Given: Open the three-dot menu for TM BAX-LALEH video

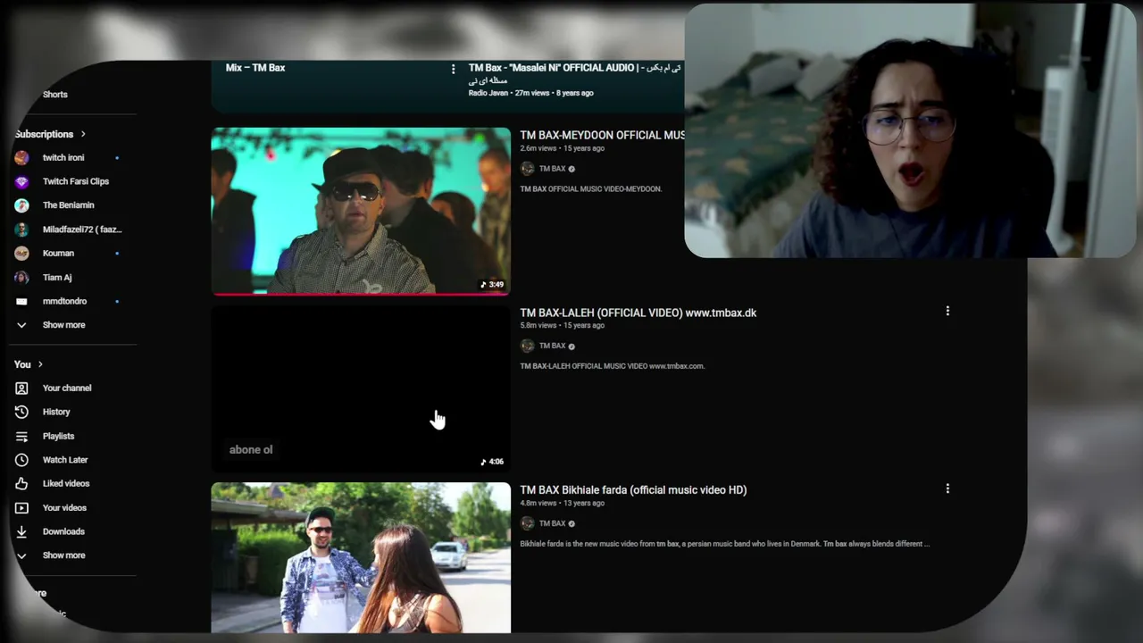Looking at the screenshot, I should 947,311.
